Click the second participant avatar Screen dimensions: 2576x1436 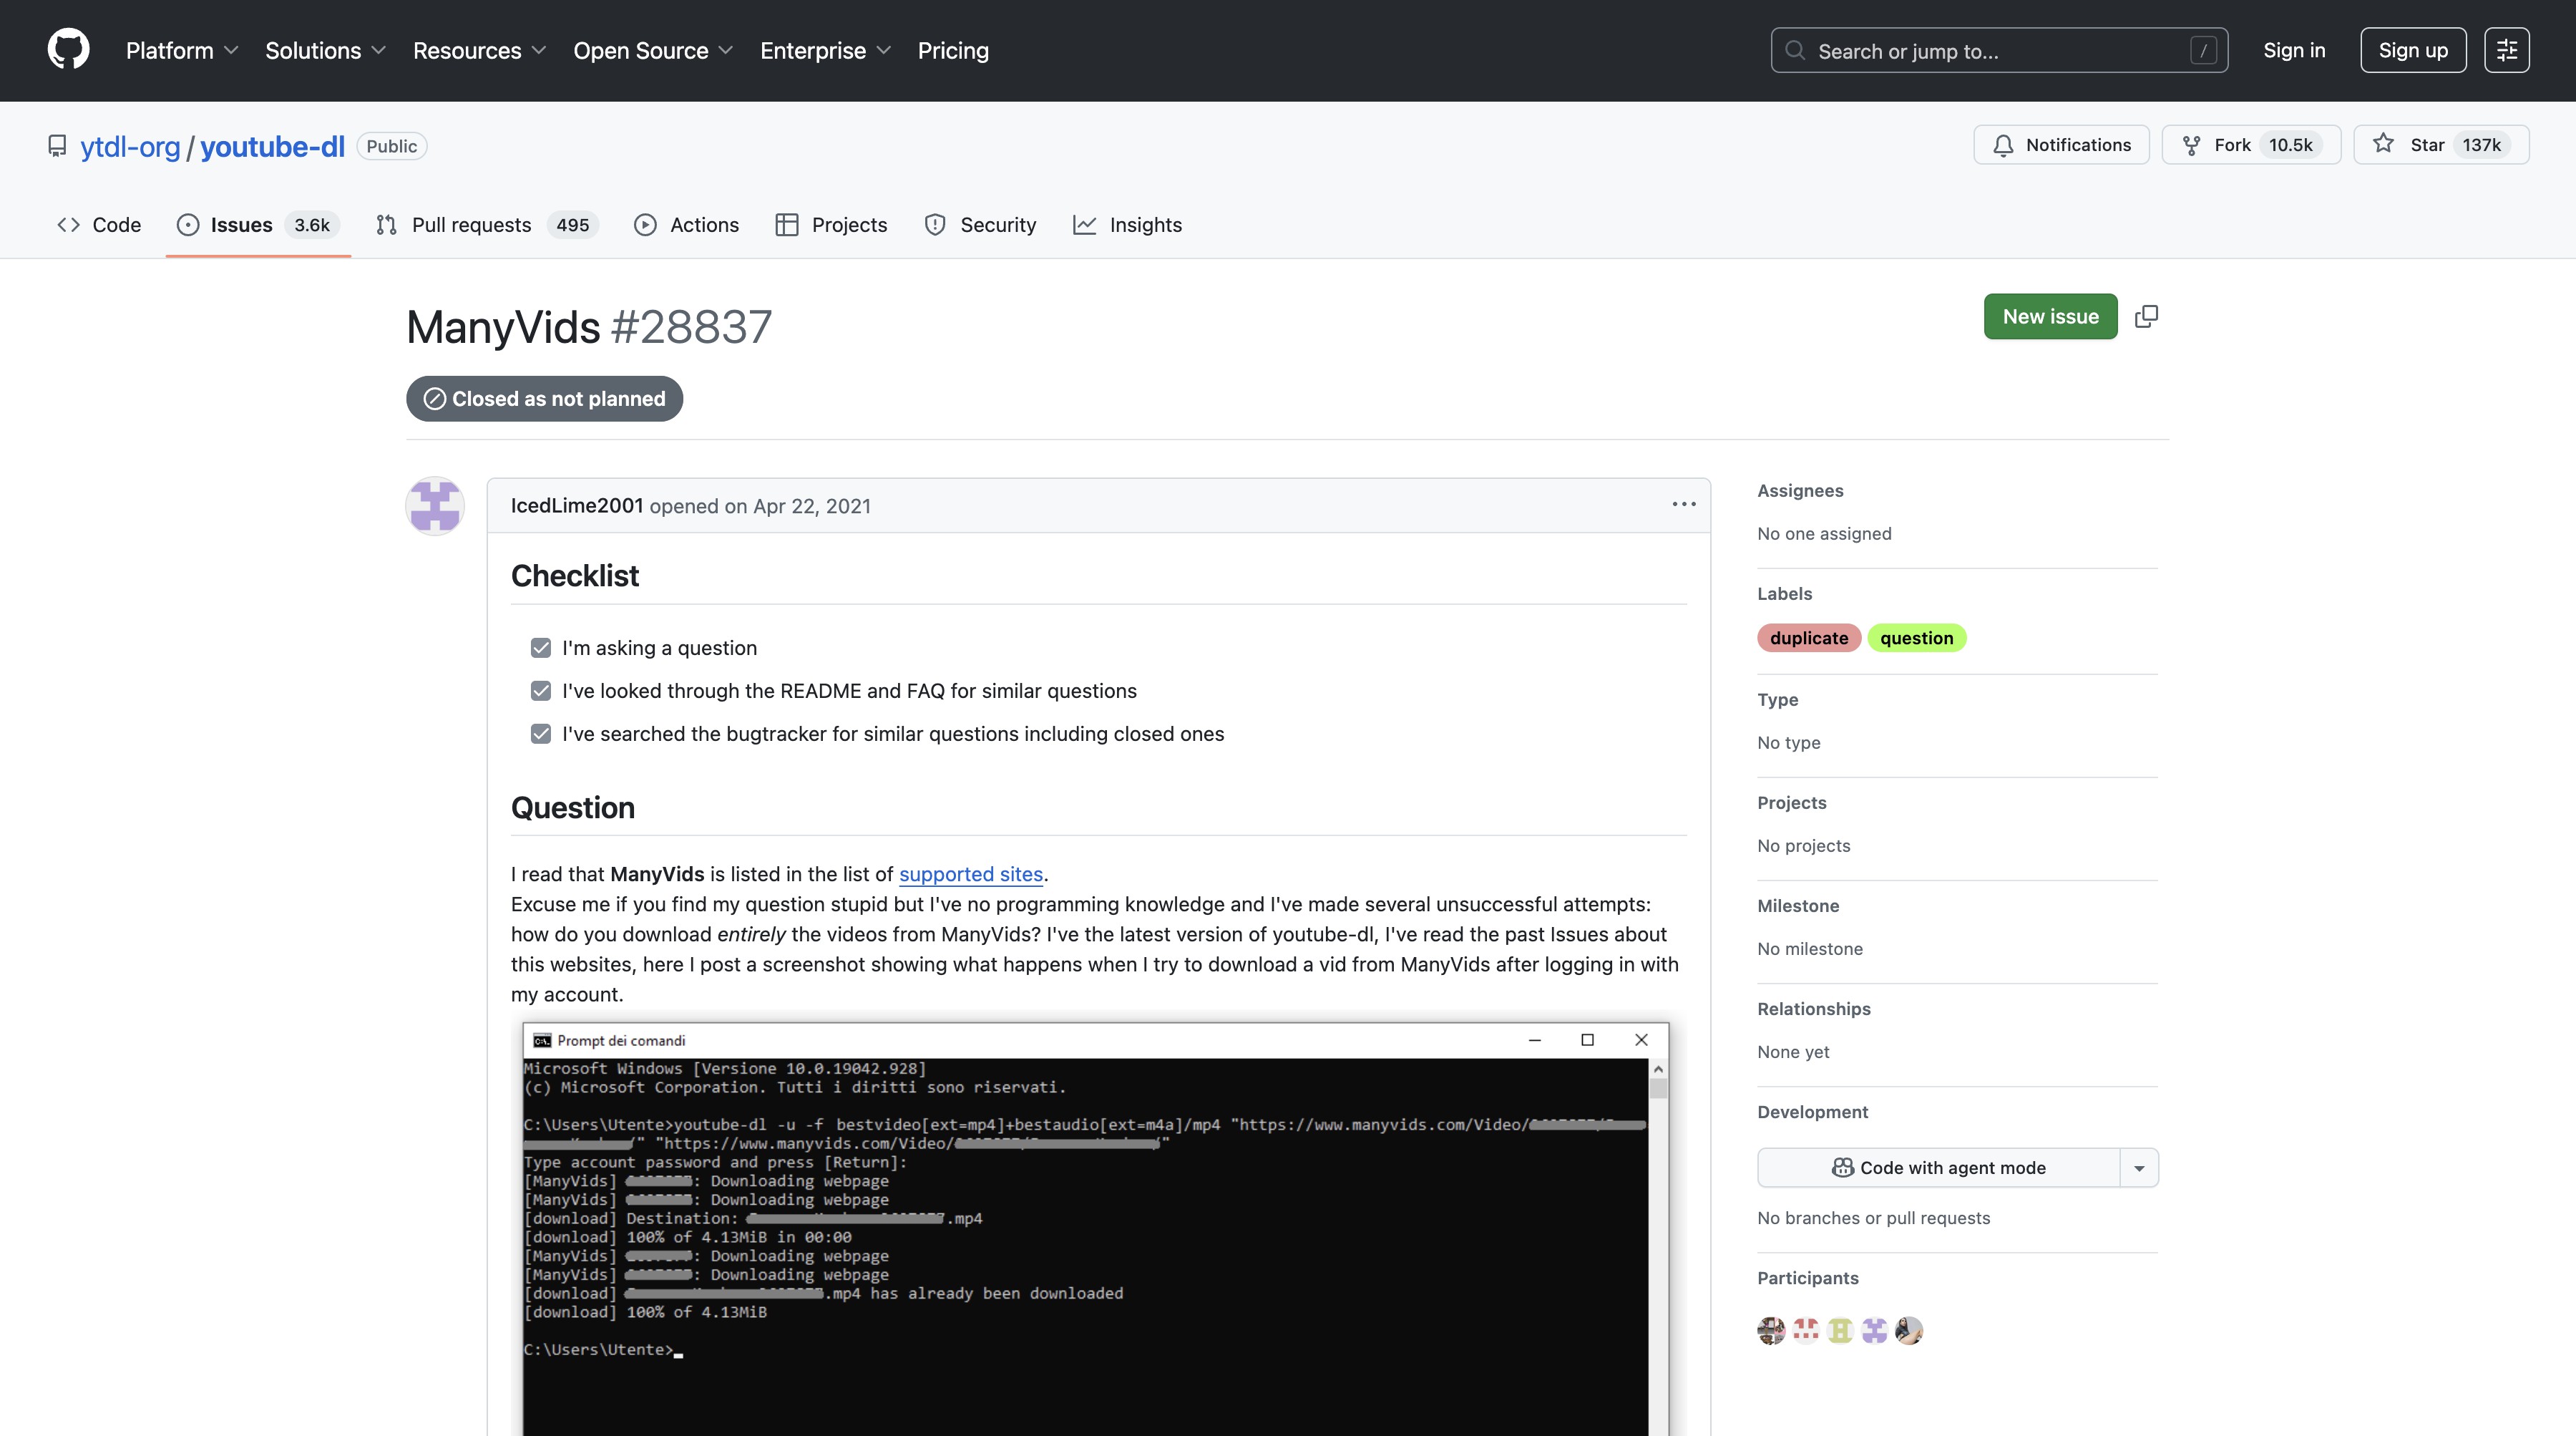pyautogui.click(x=1806, y=1330)
